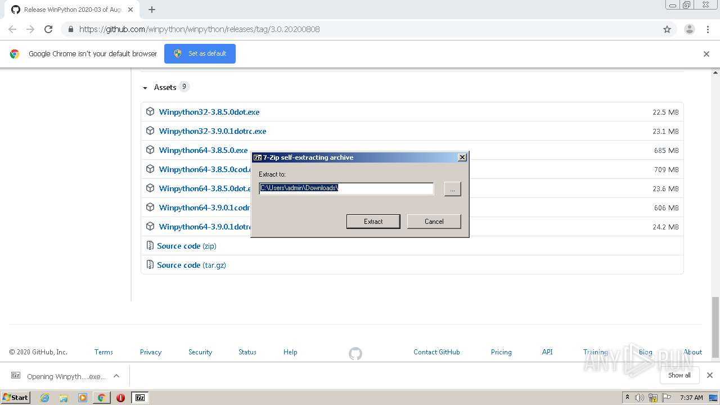Open Chrome profile avatar
This screenshot has width=720, height=405.
pyautogui.click(x=689, y=29)
